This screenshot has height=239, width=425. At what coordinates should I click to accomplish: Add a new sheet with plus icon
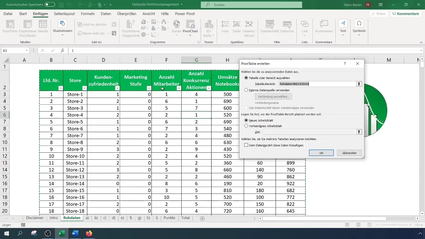(x=202, y=218)
